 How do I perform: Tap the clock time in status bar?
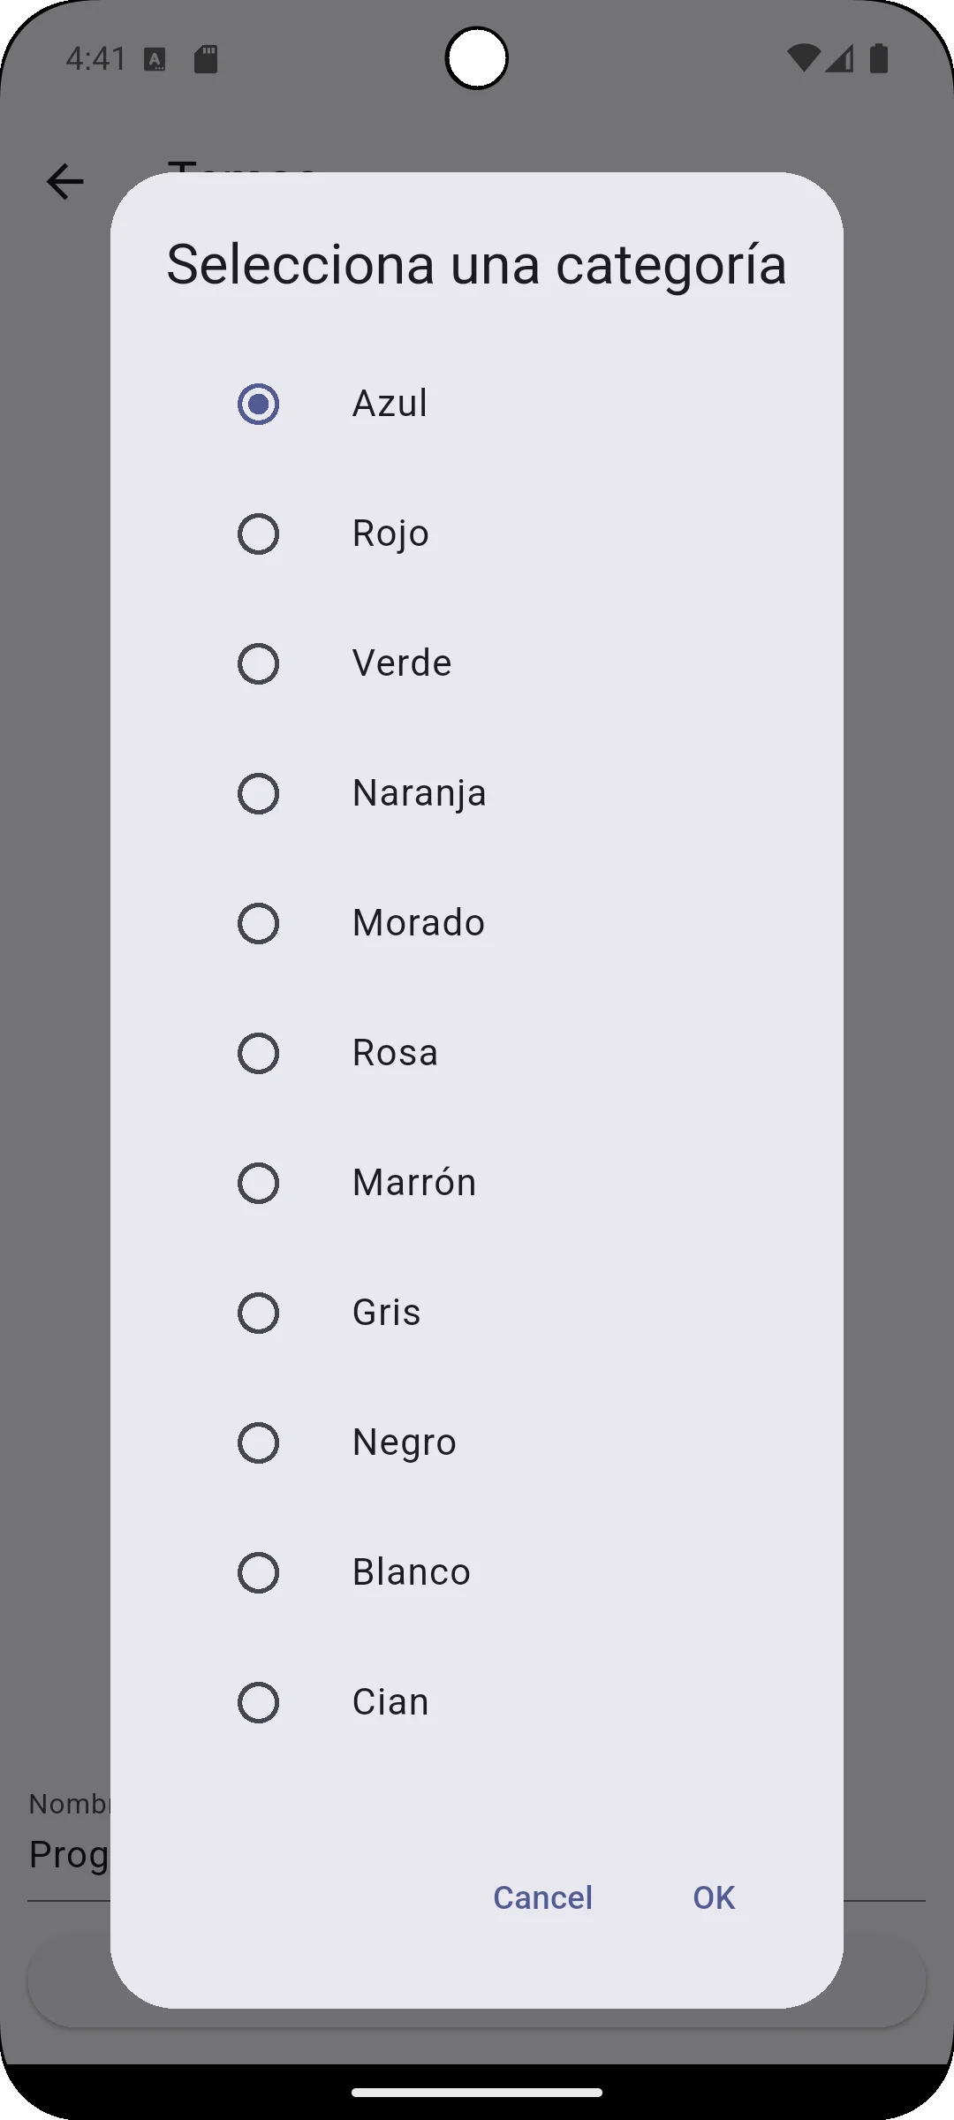coord(96,59)
